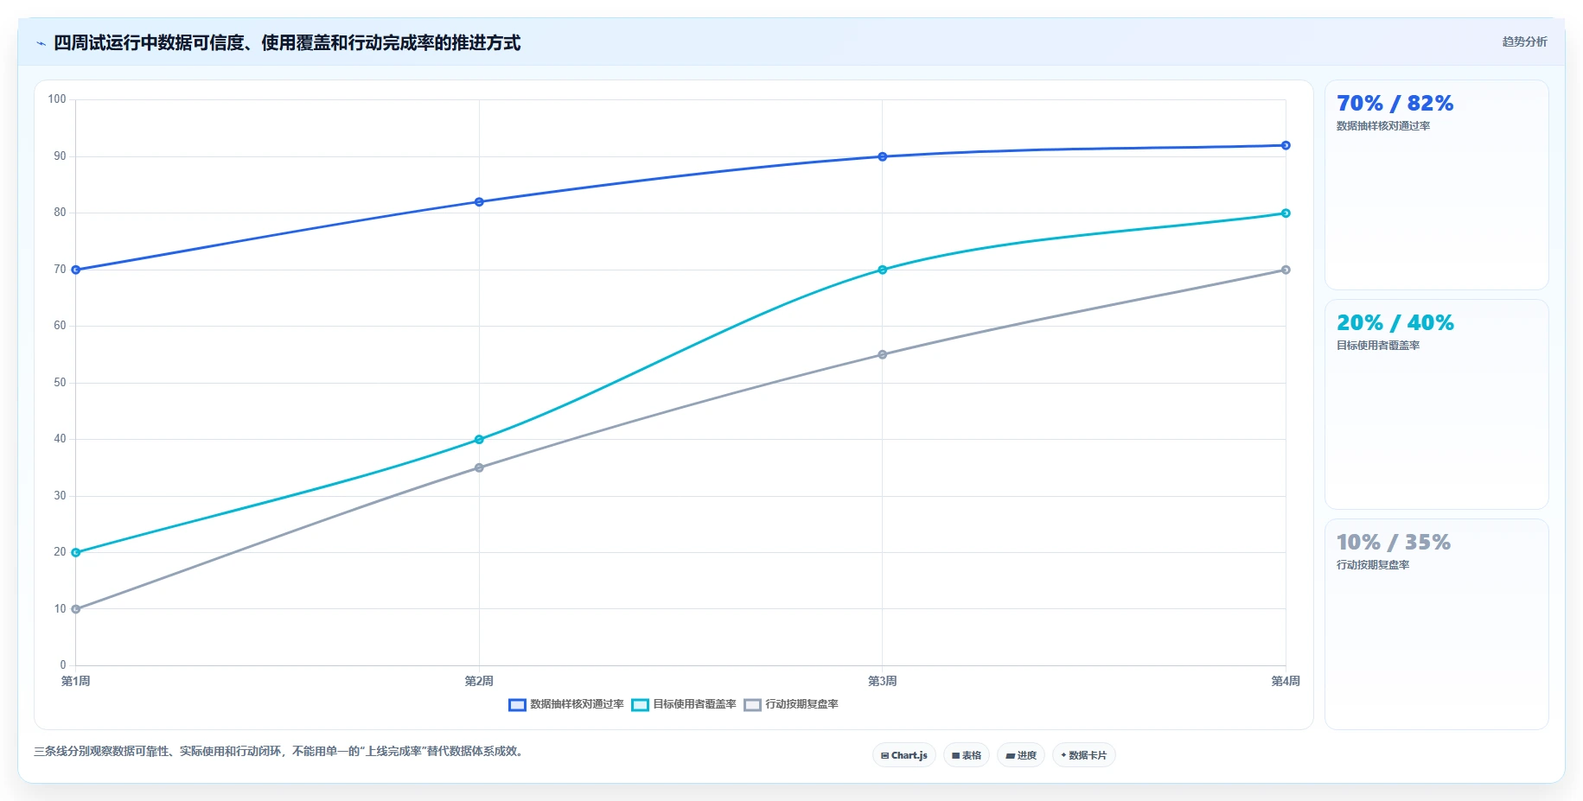This screenshot has height=801, width=1583.
Task: Select gray line point at 第3周 (55)
Action: 883,354
